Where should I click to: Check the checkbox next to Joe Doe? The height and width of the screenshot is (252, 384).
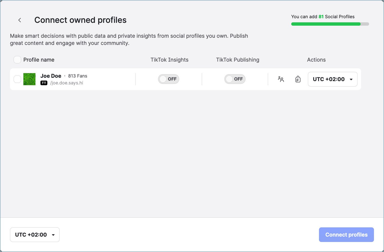[x=17, y=79]
